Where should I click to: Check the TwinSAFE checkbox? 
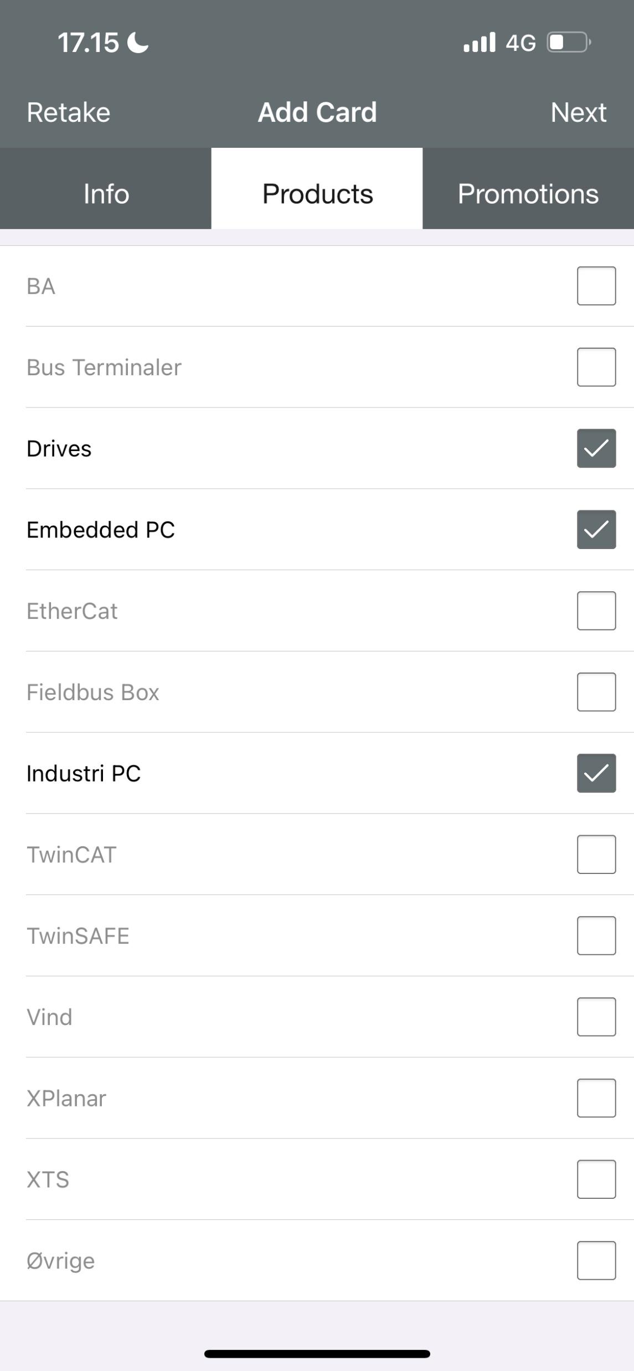[596, 935]
